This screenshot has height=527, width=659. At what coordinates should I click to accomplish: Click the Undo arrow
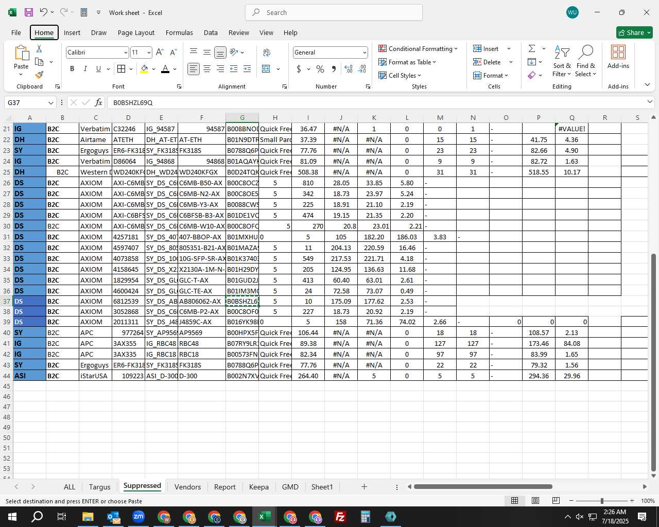pyautogui.click(x=44, y=12)
